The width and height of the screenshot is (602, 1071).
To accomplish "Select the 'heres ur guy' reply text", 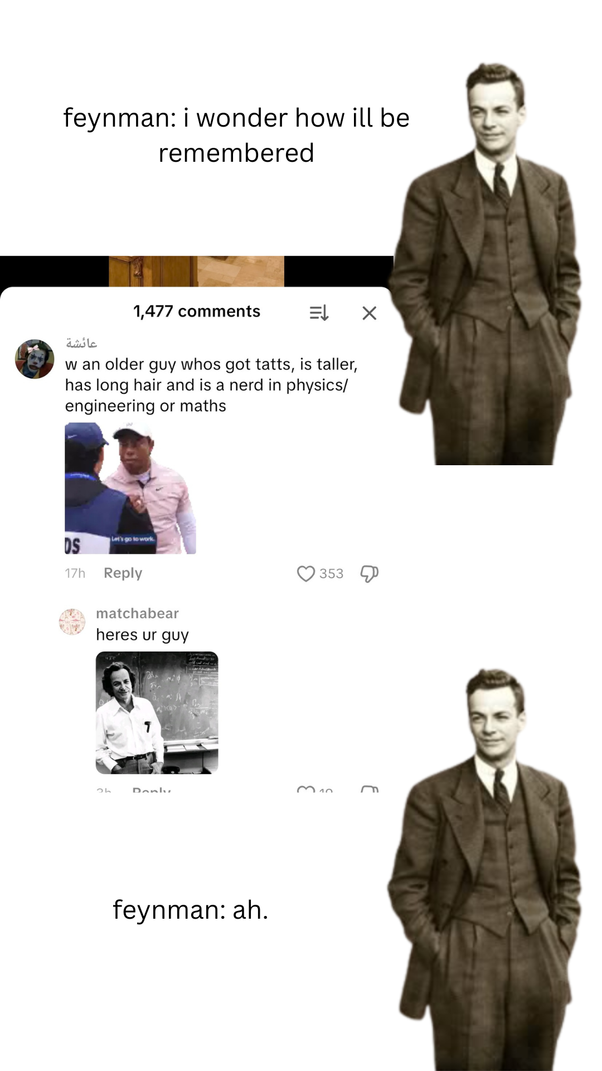I will coord(142,635).
